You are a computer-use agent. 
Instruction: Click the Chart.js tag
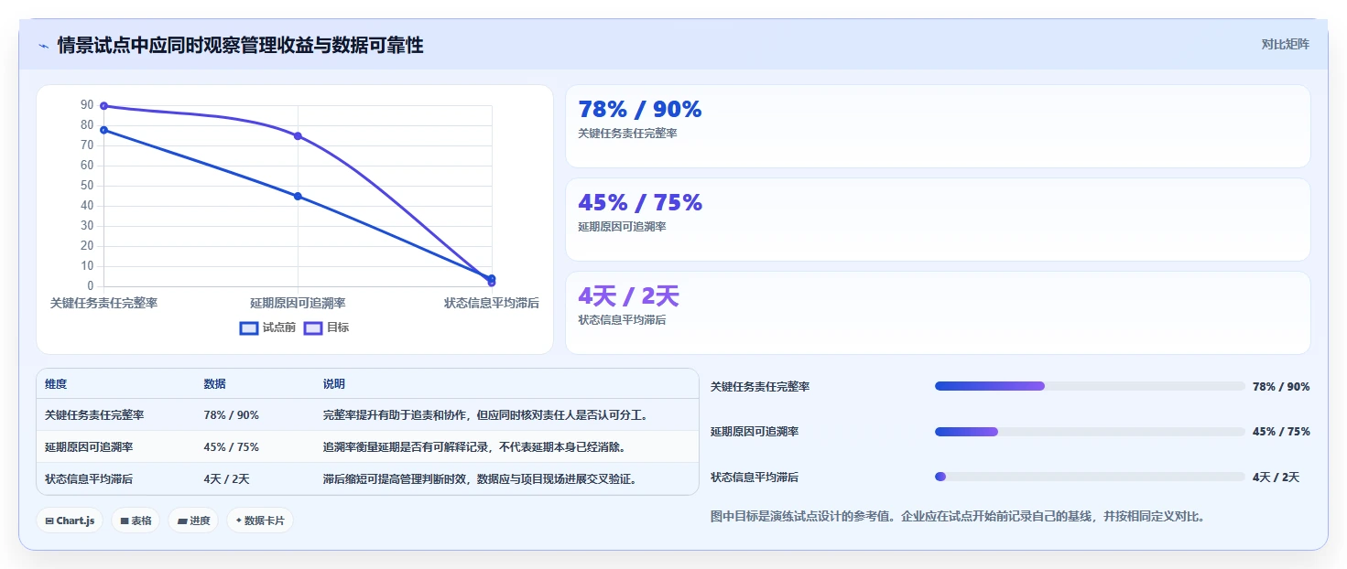pyautogui.click(x=71, y=521)
